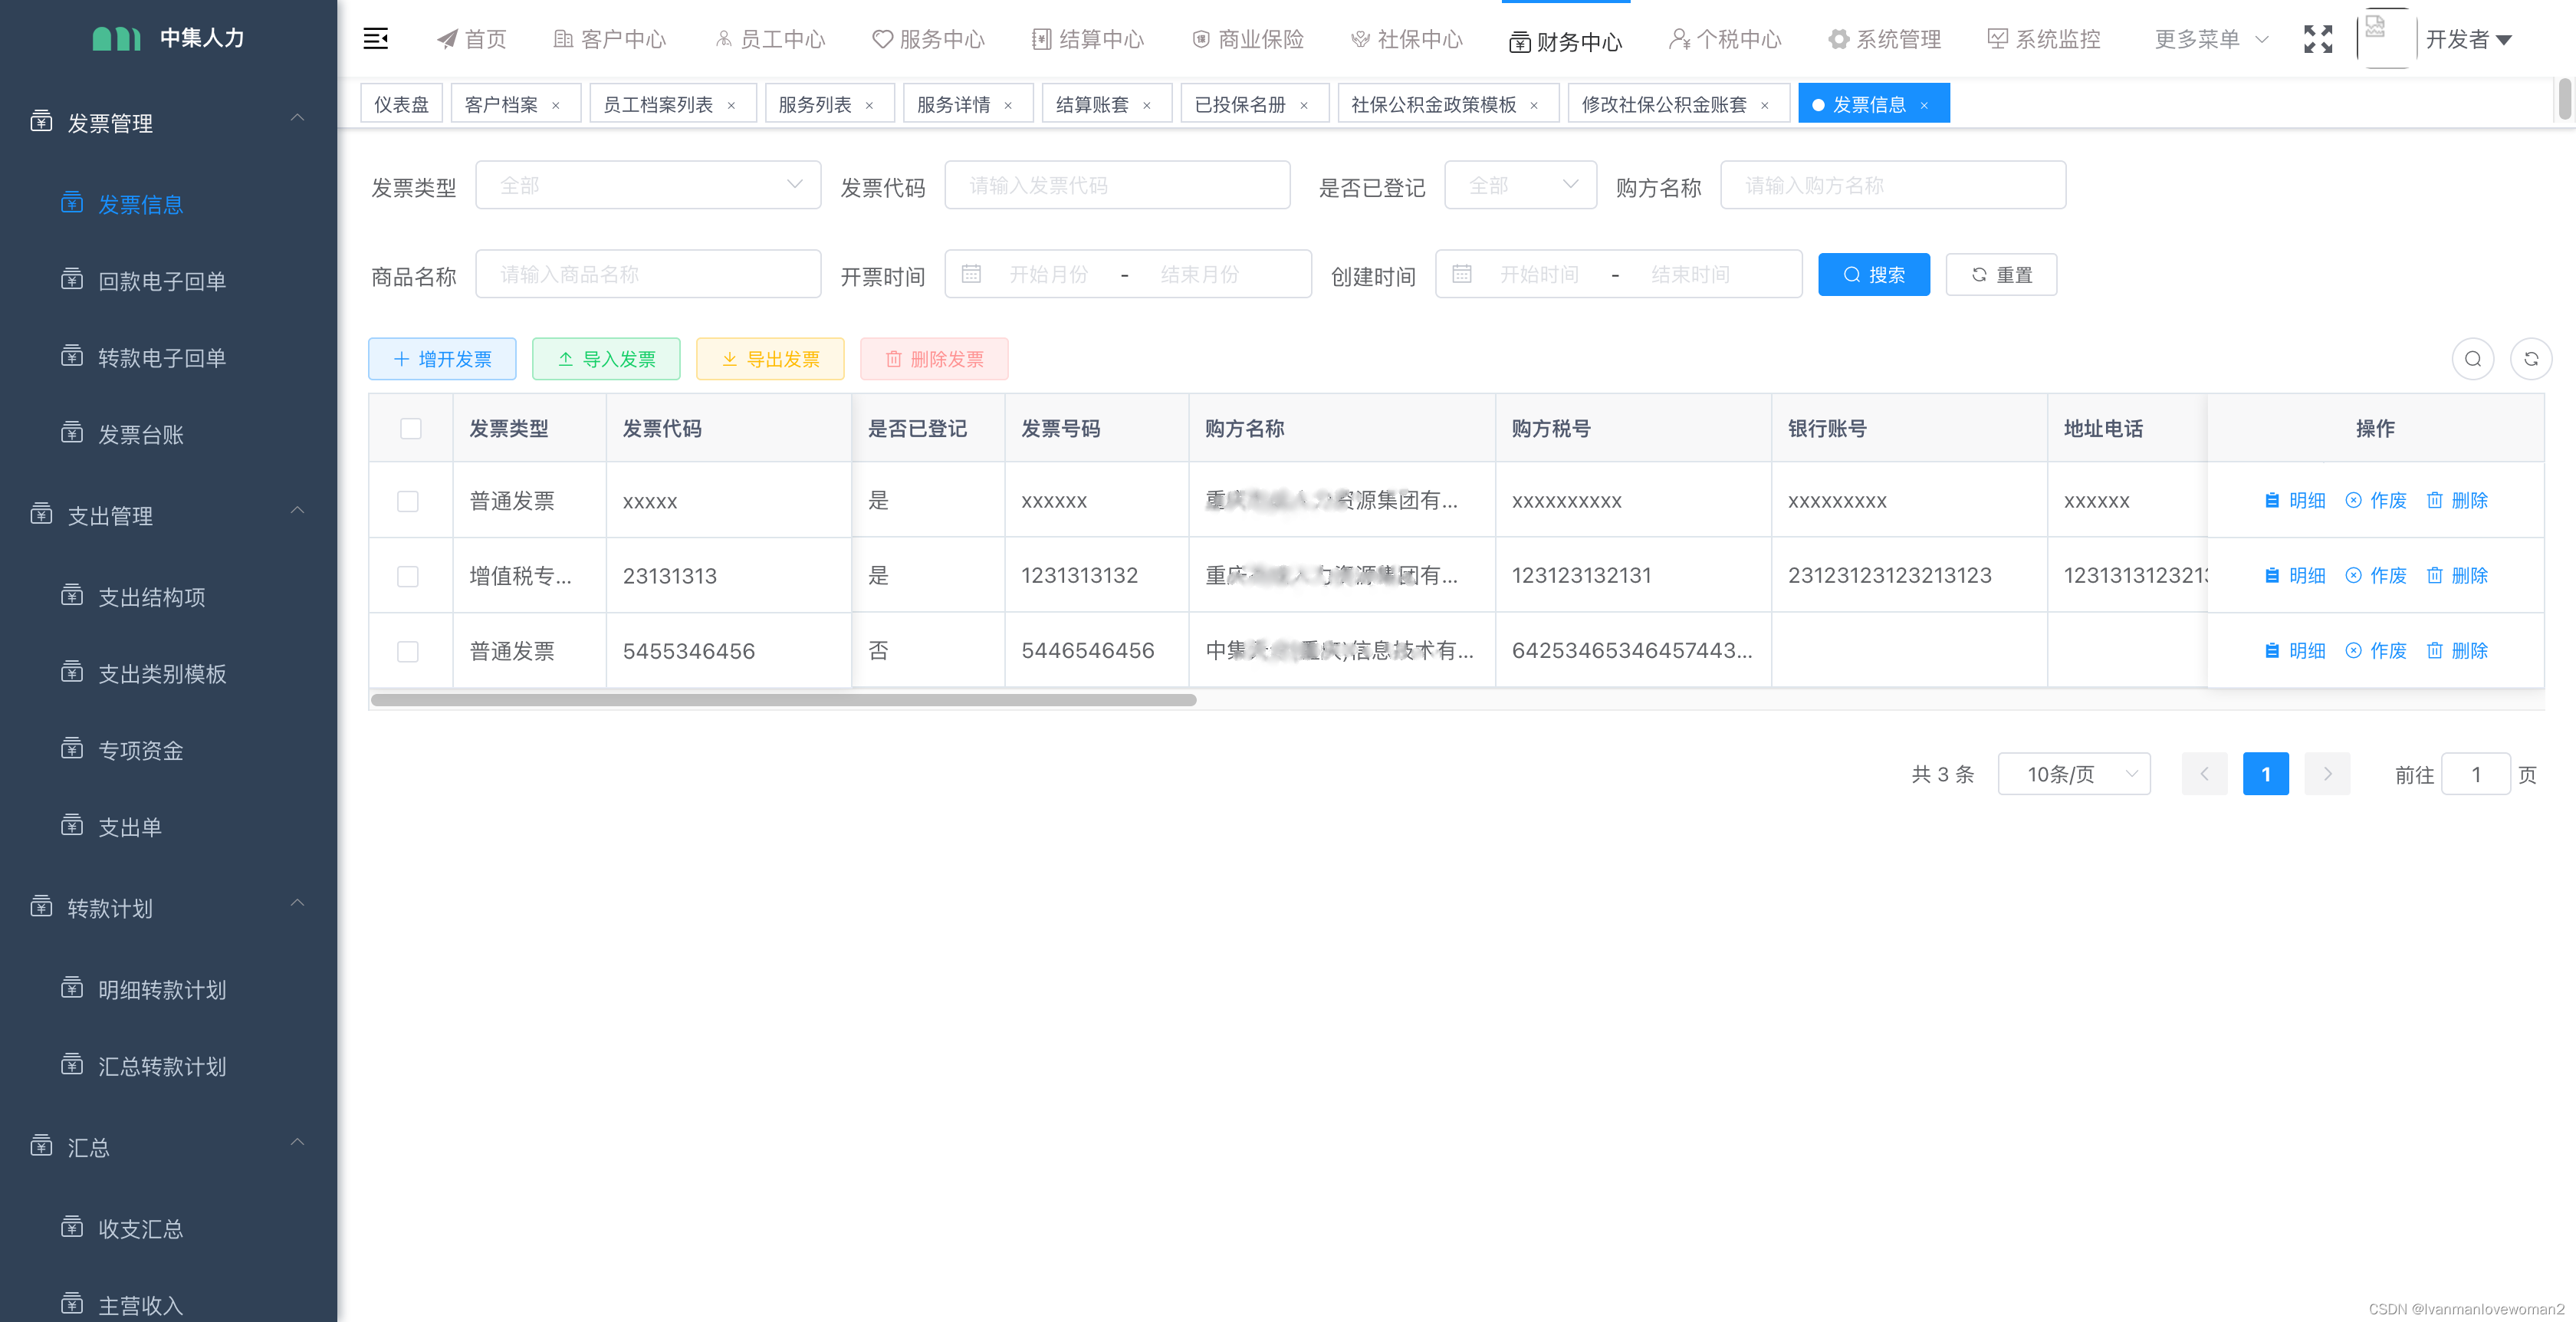Click the round search toggle icon above table
The width and height of the screenshot is (2576, 1322).
pyautogui.click(x=2472, y=359)
